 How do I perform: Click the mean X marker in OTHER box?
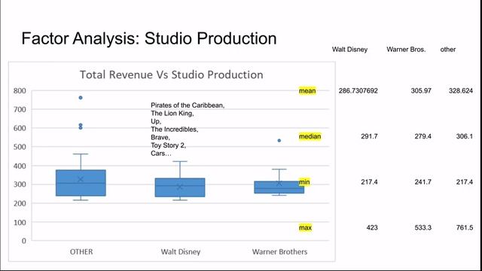81,179
